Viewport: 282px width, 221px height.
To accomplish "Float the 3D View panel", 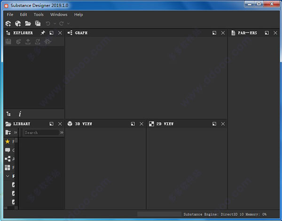I will pos(133,124).
